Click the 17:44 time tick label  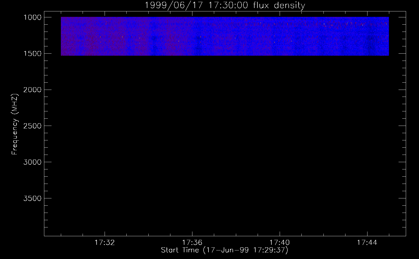(x=367, y=243)
